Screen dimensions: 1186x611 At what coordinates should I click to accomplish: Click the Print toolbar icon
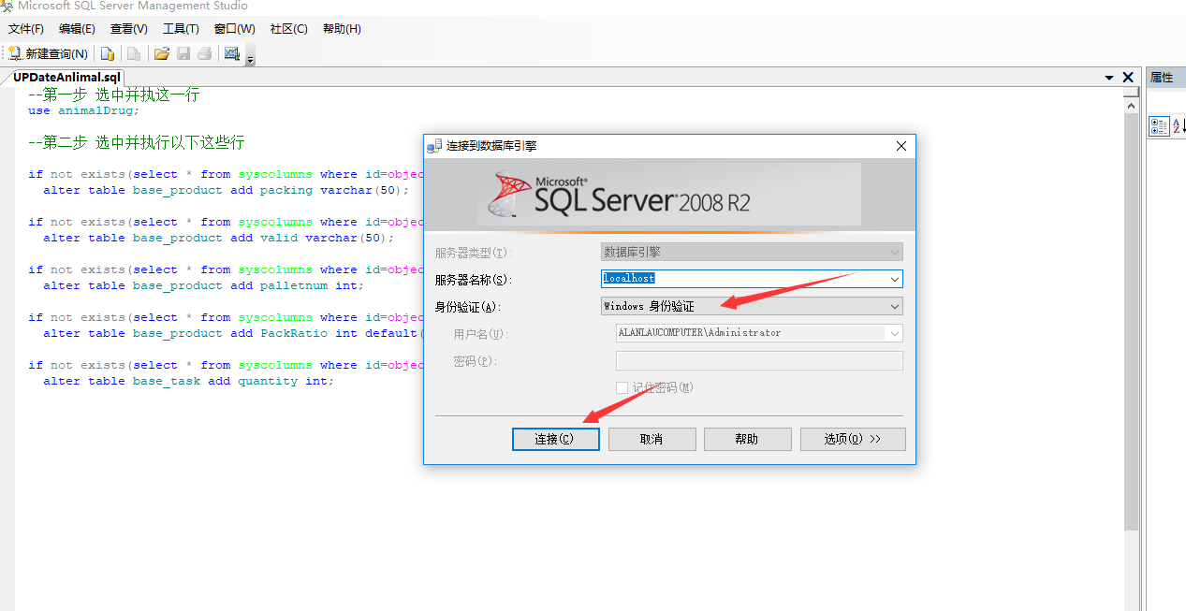pyautogui.click(x=204, y=53)
